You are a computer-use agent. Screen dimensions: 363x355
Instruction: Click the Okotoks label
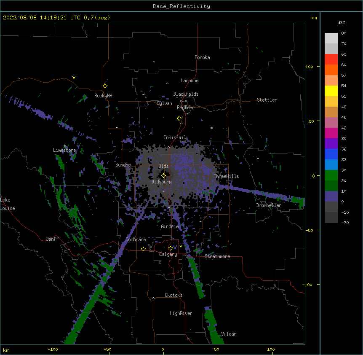(x=173, y=295)
